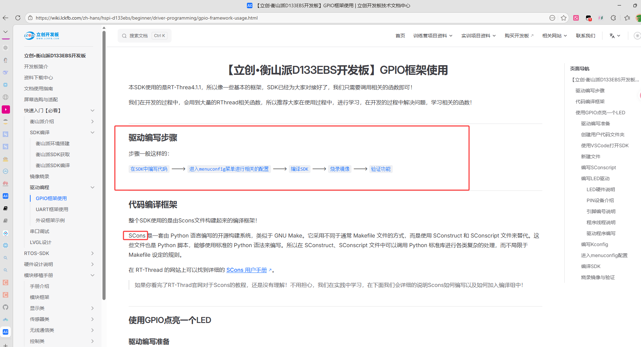Switch to the pink play-icon vertical tab
Viewport: 641px width, 347px height.
tap(6, 109)
